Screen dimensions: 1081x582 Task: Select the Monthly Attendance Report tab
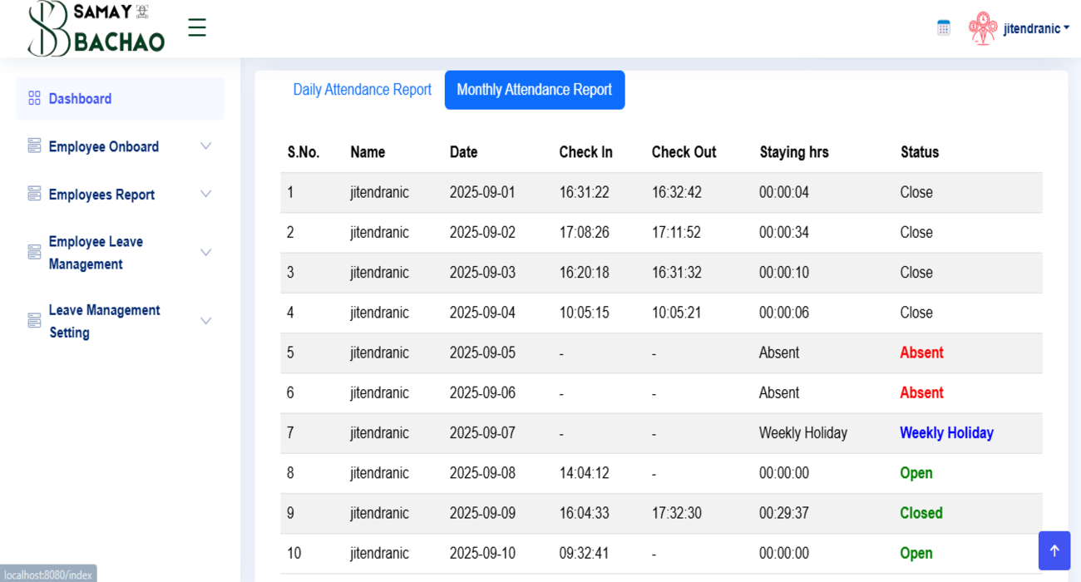[535, 90]
